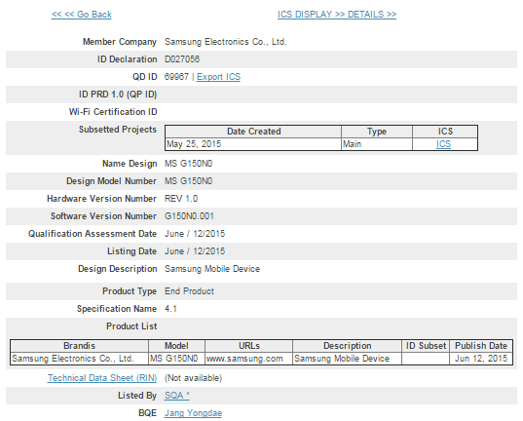This screenshot has width=523, height=421.
Task: Click the Export ICS link
Action: point(218,77)
